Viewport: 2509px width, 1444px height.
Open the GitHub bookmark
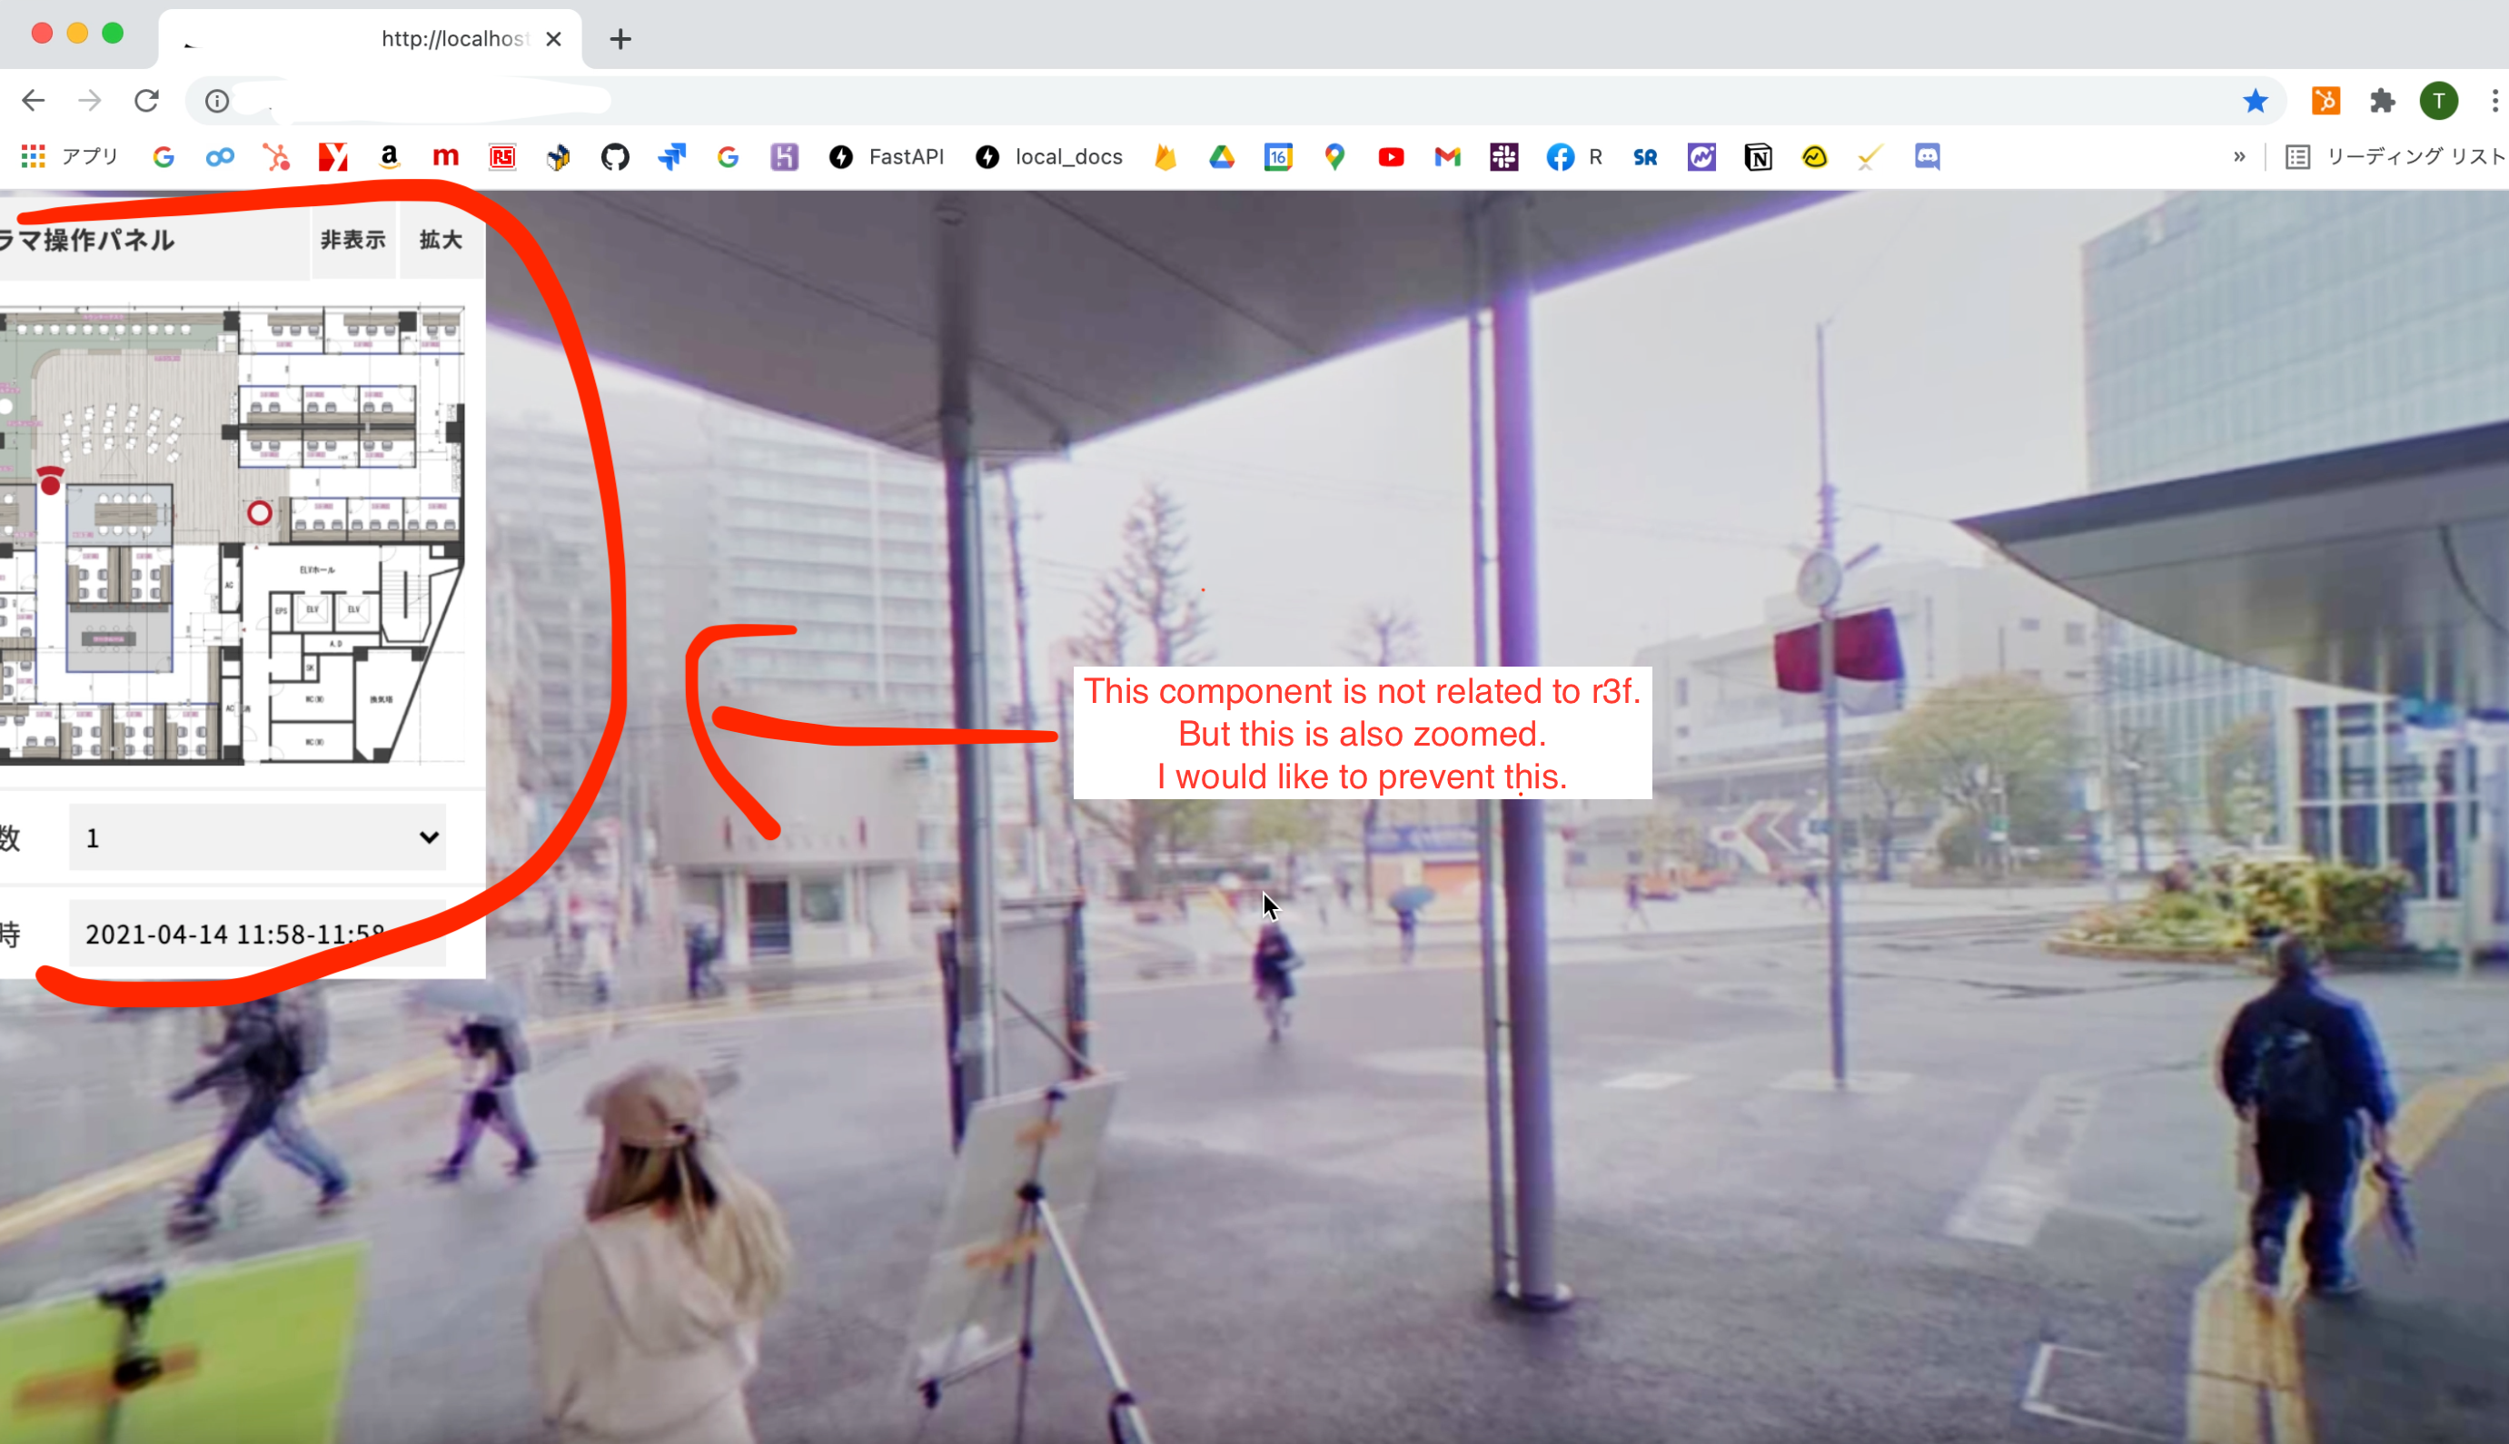pos(615,157)
